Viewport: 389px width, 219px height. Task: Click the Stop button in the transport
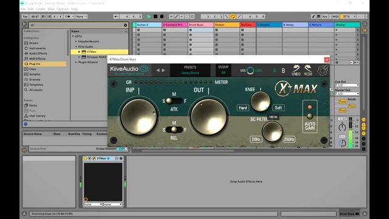tap(156, 16)
